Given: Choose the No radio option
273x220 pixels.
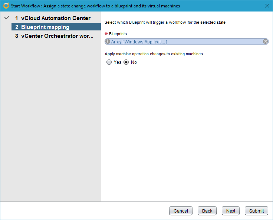Looking at the screenshot, I should pyautogui.click(x=126, y=62).
